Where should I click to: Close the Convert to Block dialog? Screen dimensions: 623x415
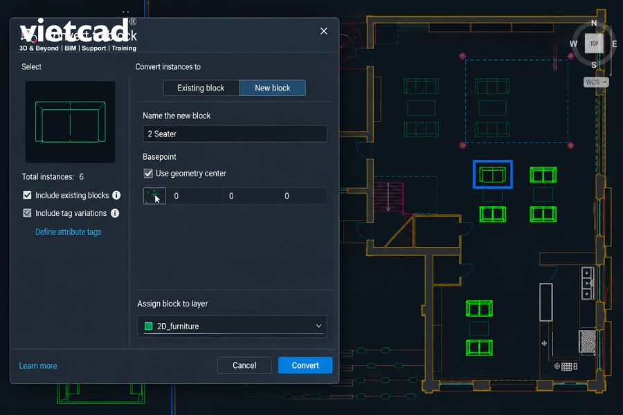[x=324, y=31]
